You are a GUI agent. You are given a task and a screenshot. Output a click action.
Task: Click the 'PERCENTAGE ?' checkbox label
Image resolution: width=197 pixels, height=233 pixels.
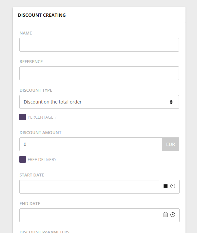tap(42, 117)
